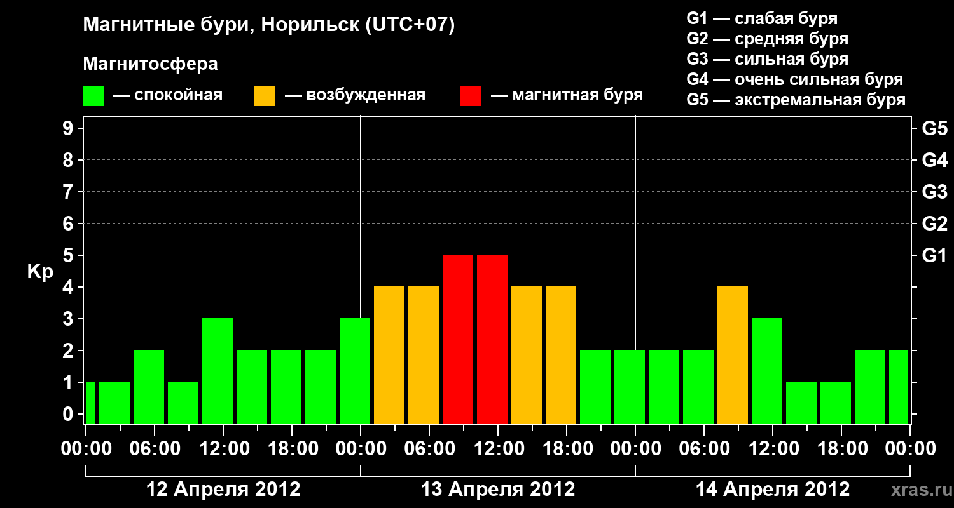This screenshot has width=954, height=508.
Task: Click the '— возбужденная' legend label
Action: pyautogui.click(x=355, y=96)
